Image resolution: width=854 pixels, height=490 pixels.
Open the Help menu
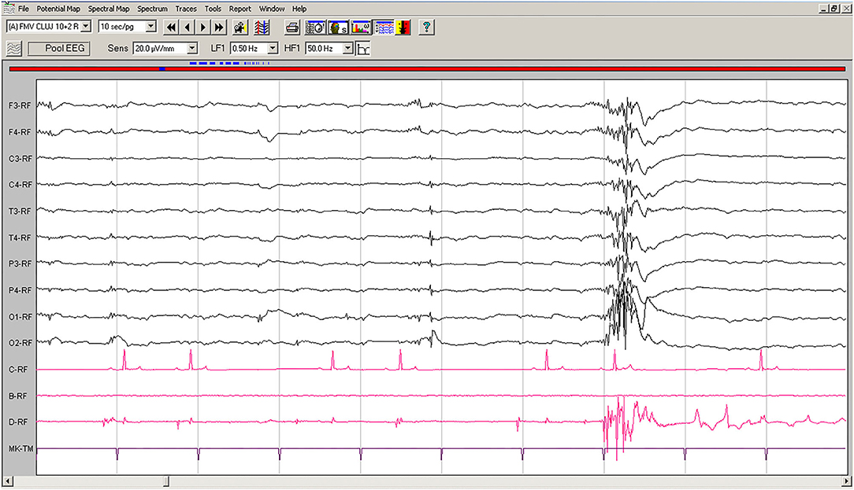[x=299, y=9]
